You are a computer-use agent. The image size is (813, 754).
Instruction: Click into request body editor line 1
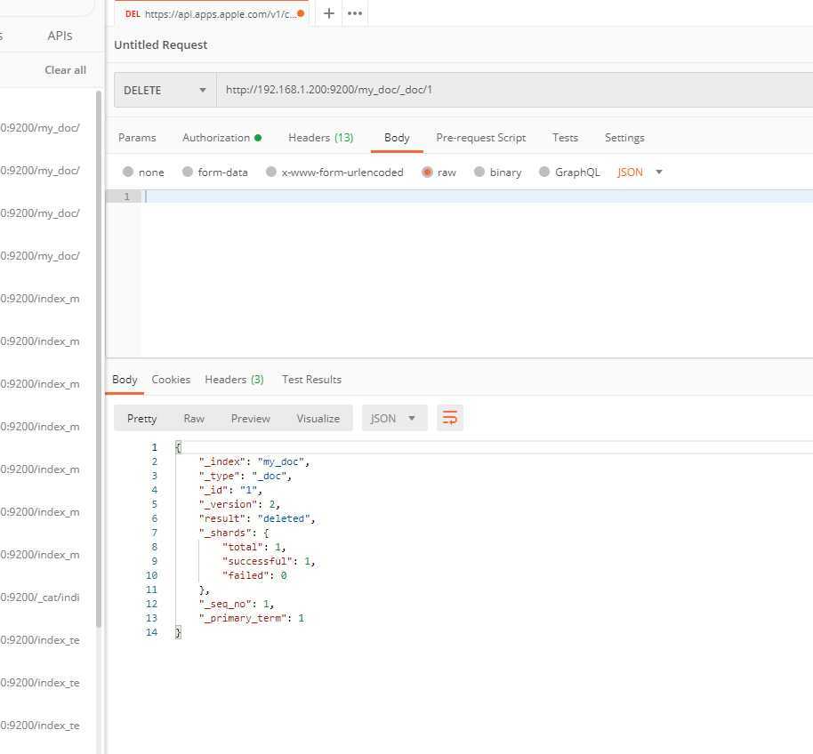pyautogui.click(x=476, y=197)
